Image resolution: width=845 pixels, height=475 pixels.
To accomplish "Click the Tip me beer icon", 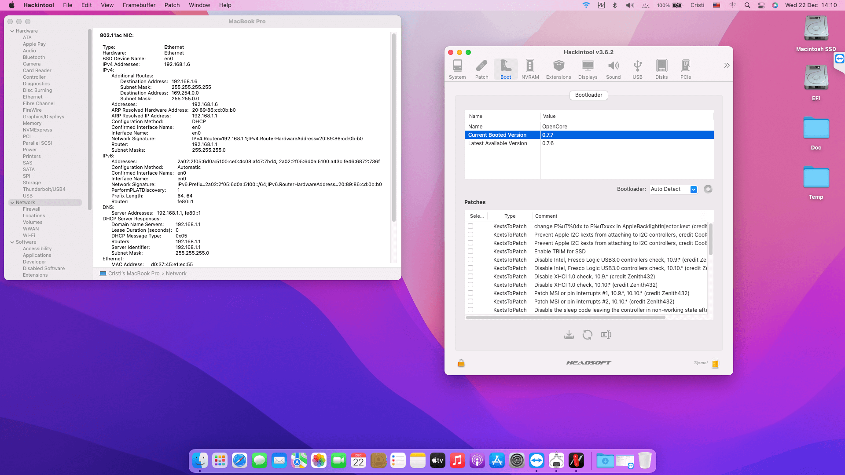I will coord(715,364).
